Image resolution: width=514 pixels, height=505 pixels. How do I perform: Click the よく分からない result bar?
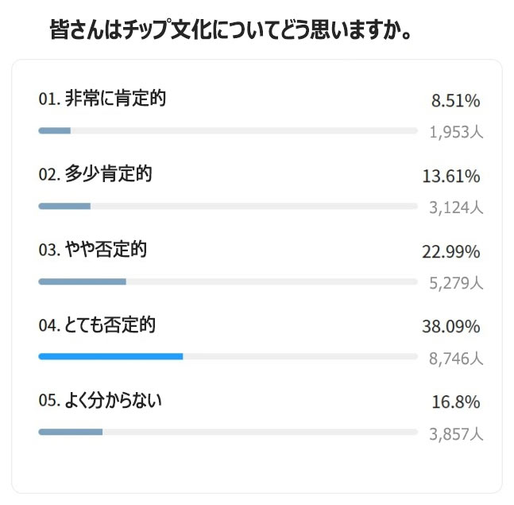pos(227,432)
